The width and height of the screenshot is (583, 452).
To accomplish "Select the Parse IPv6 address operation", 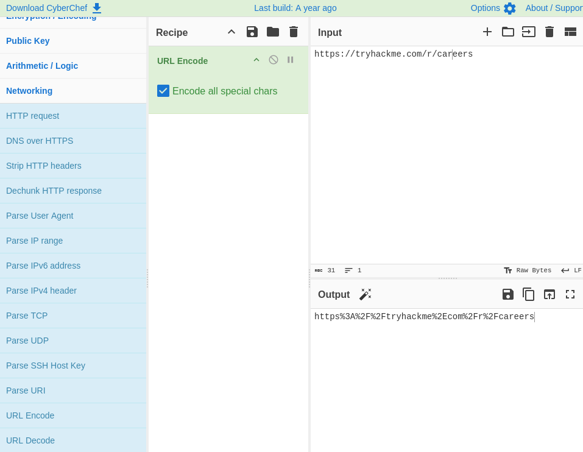I will coord(73,266).
